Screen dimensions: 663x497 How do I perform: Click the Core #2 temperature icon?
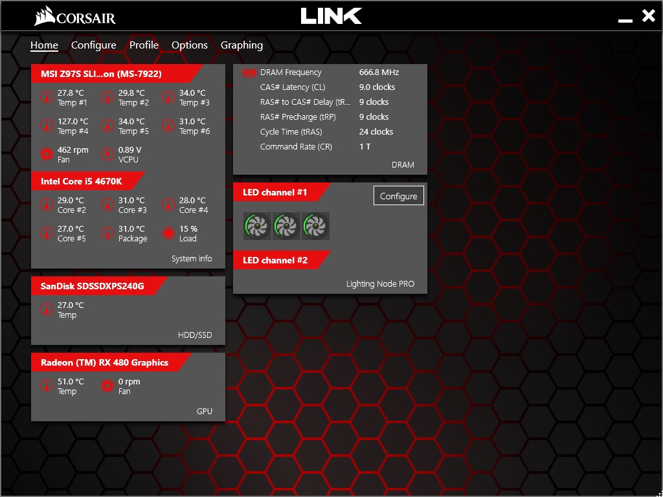(x=47, y=205)
